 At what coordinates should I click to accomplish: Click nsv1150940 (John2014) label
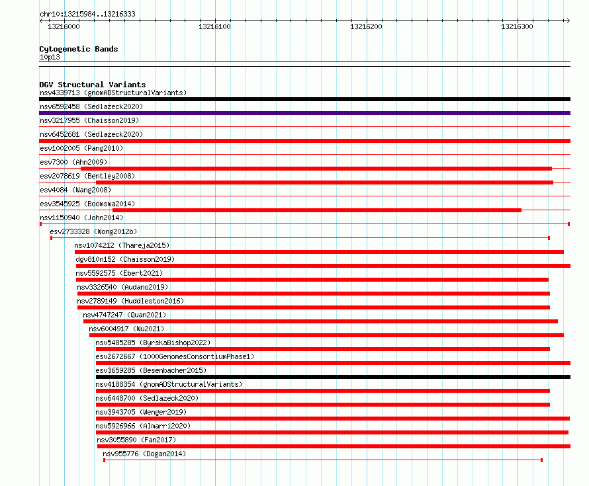coord(81,218)
